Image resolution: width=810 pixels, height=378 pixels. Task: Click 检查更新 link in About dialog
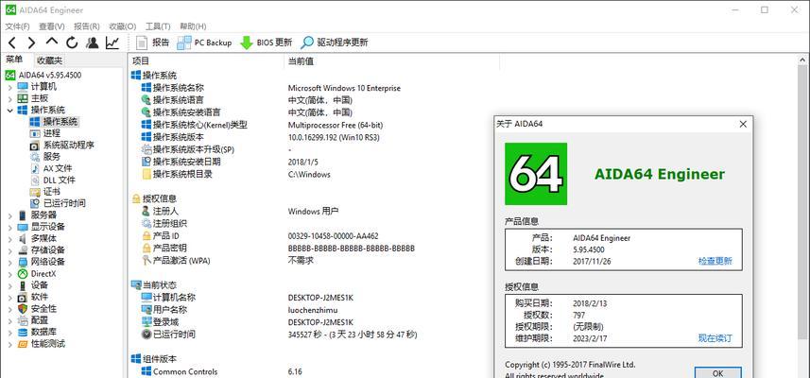(x=715, y=262)
